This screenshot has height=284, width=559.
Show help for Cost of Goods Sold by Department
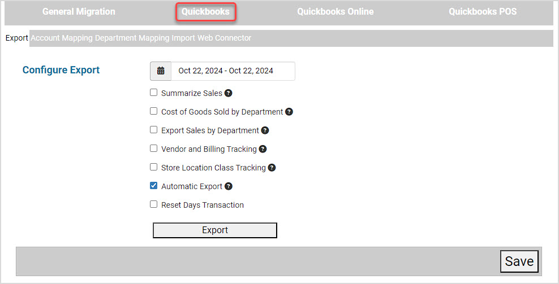(289, 112)
